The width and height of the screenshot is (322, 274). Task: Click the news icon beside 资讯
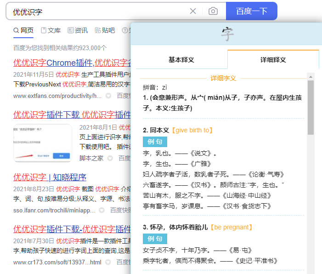click(70, 30)
